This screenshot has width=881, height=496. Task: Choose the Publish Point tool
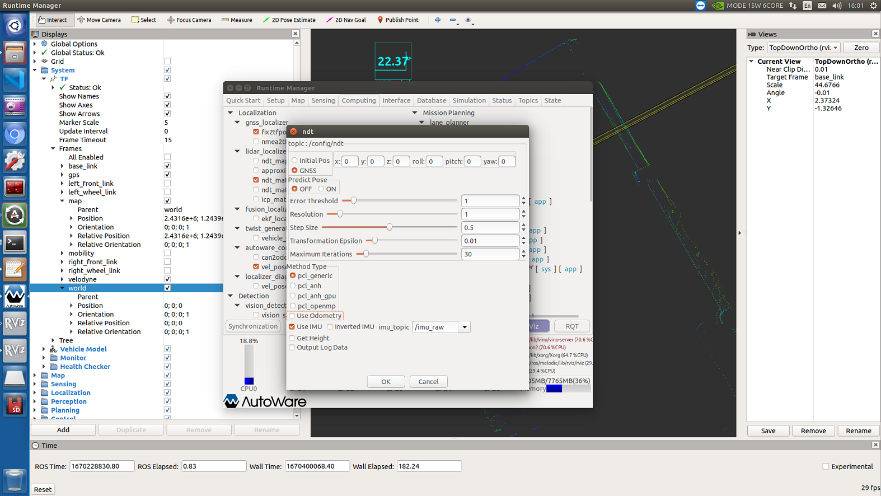point(397,20)
